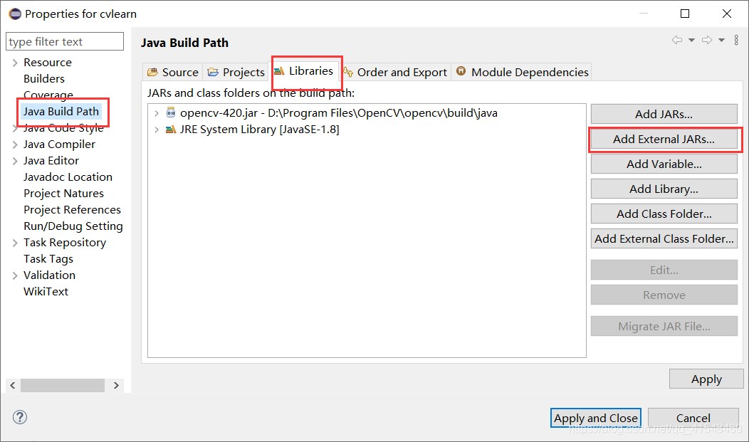Click the left arrow of the sidebar scrollbar
749x442 pixels.
(x=12, y=385)
